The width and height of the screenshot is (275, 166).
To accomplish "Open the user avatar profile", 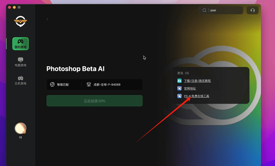I will (21, 128).
